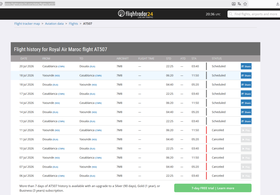Click the ATD column header
Screen dimensions: 280x195
point(183,59)
